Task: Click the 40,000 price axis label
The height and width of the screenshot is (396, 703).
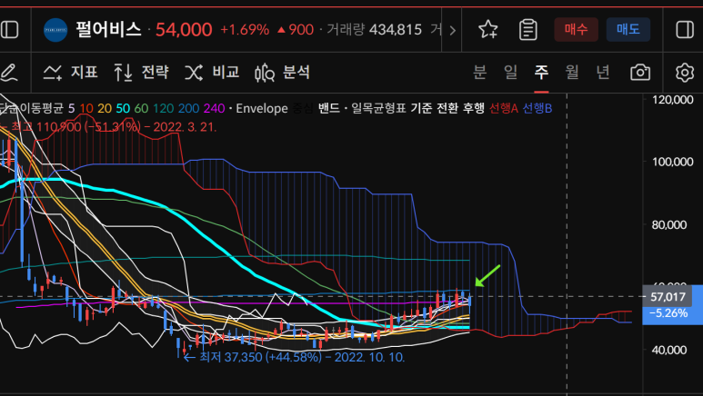Action: pyautogui.click(x=668, y=350)
